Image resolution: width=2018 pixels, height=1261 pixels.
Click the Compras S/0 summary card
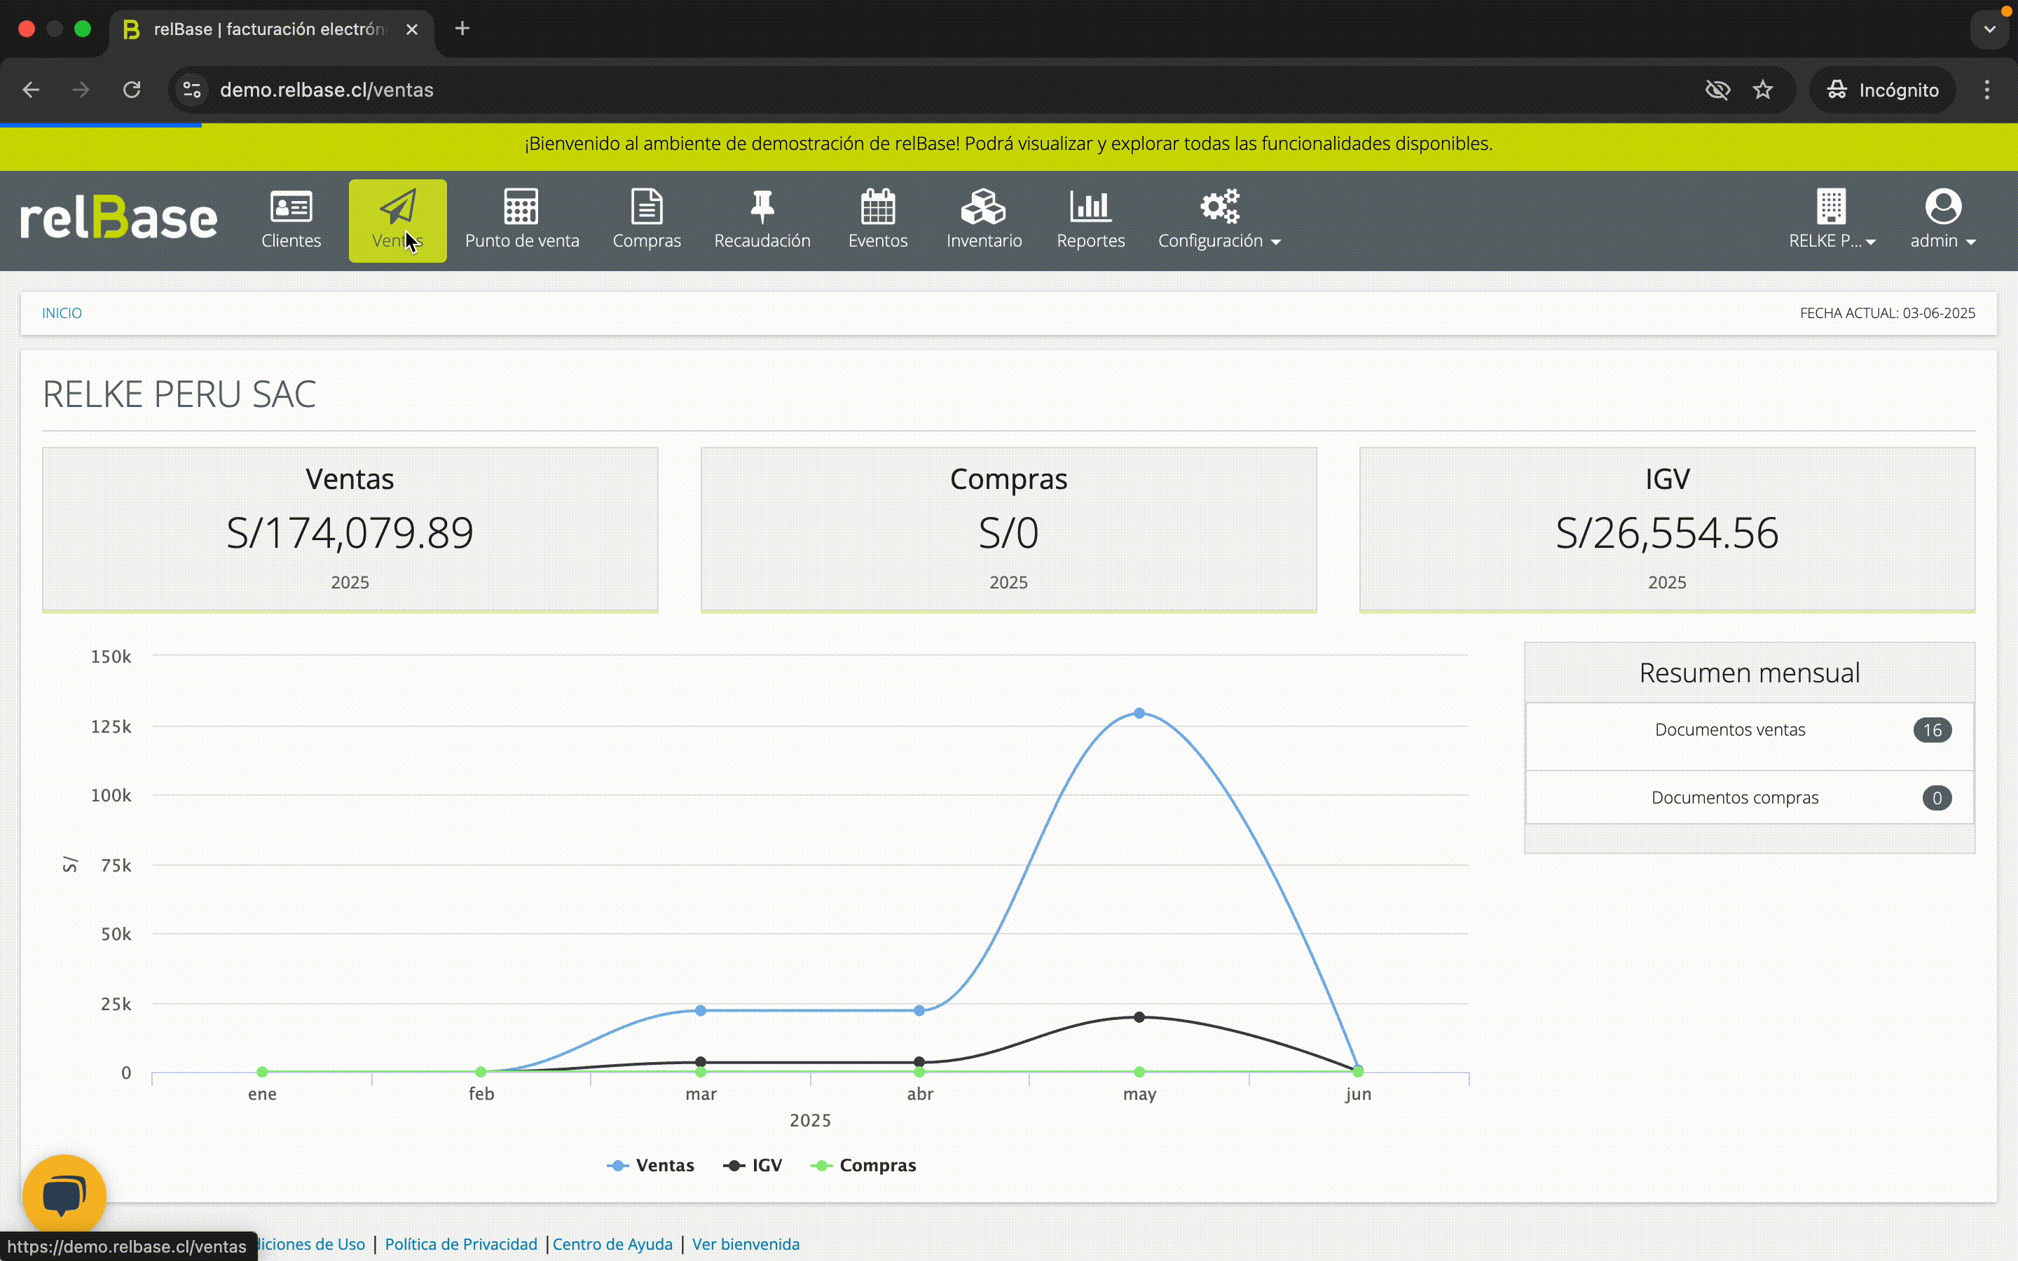[x=1008, y=530]
